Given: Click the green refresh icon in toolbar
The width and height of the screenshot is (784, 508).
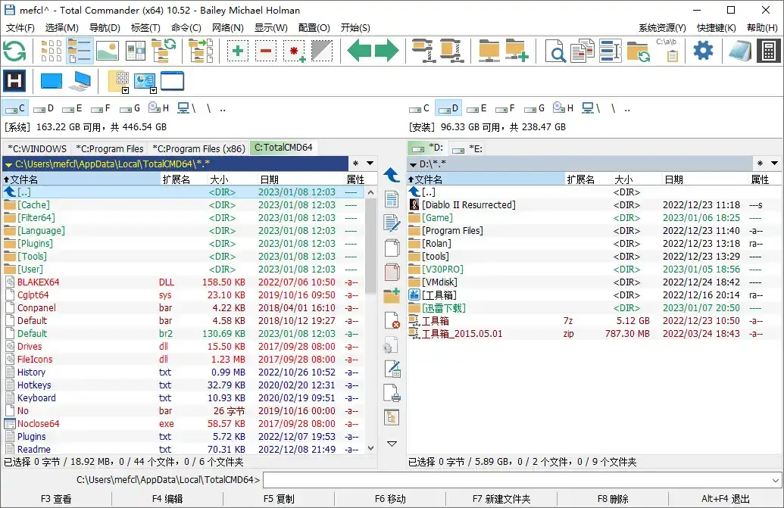Looking at the screenshot, I should pyautogui.click(x=14, y=51).
